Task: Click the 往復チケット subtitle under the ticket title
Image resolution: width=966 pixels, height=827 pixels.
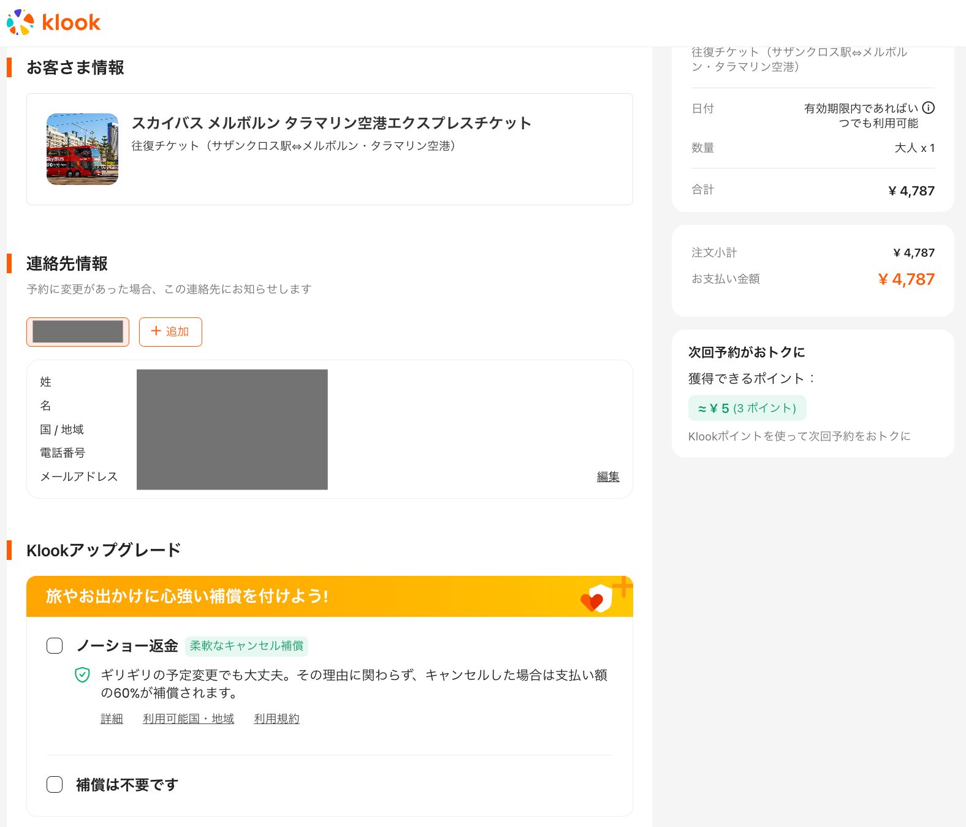Action: click(x=293, y=146)
